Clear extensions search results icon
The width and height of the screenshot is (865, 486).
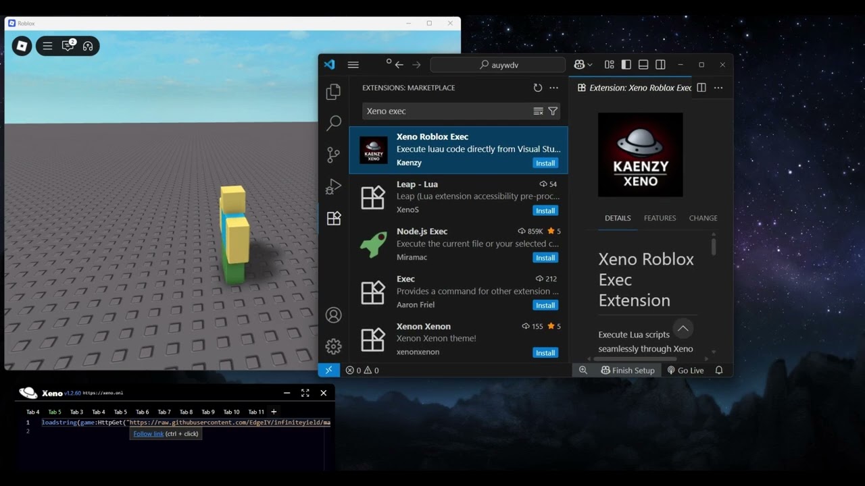(x=538, y=111)
